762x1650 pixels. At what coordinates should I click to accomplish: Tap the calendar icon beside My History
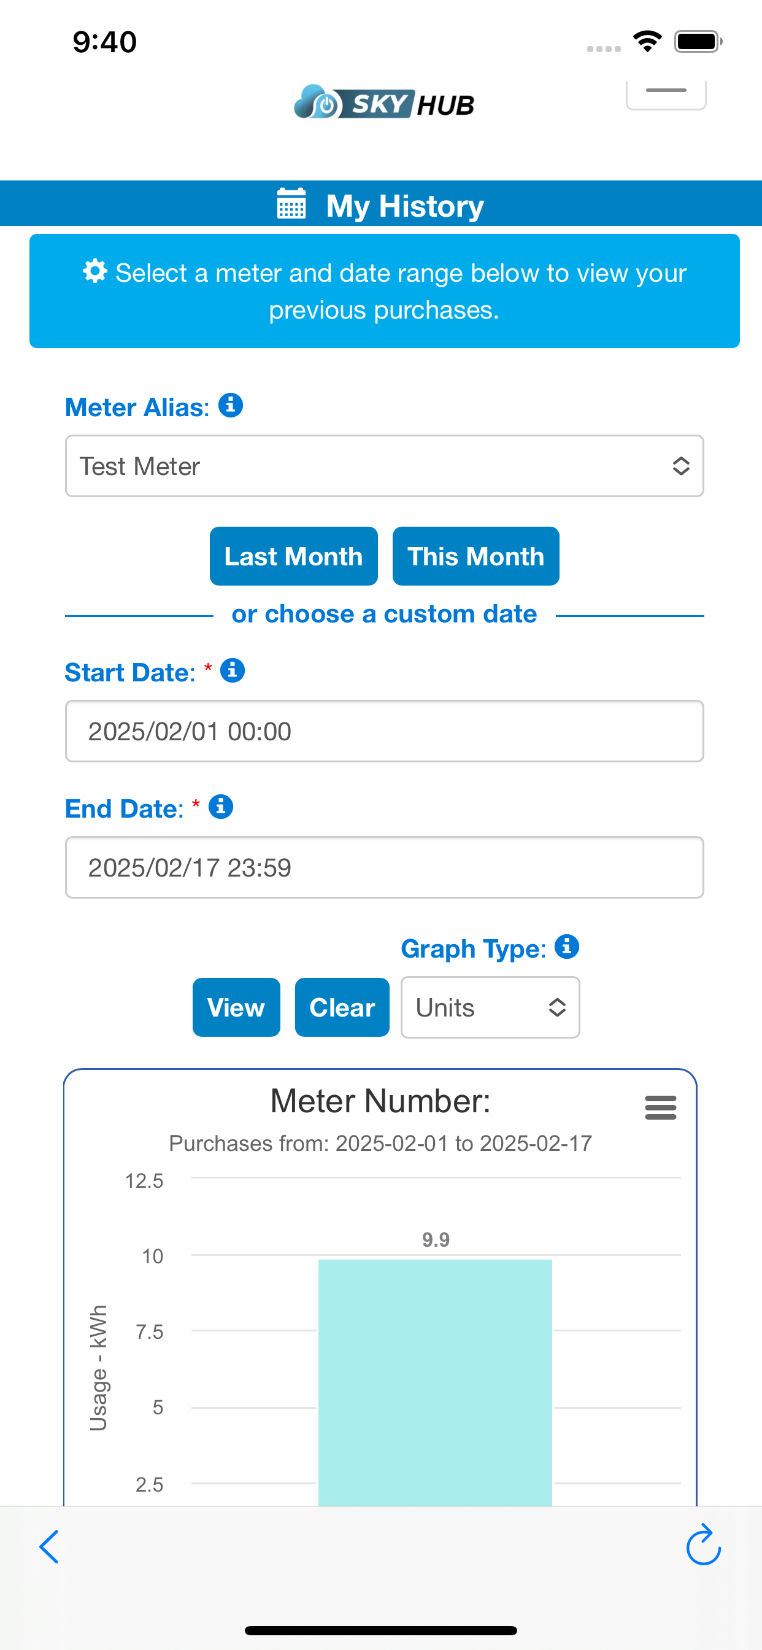[x=291, y=204]
